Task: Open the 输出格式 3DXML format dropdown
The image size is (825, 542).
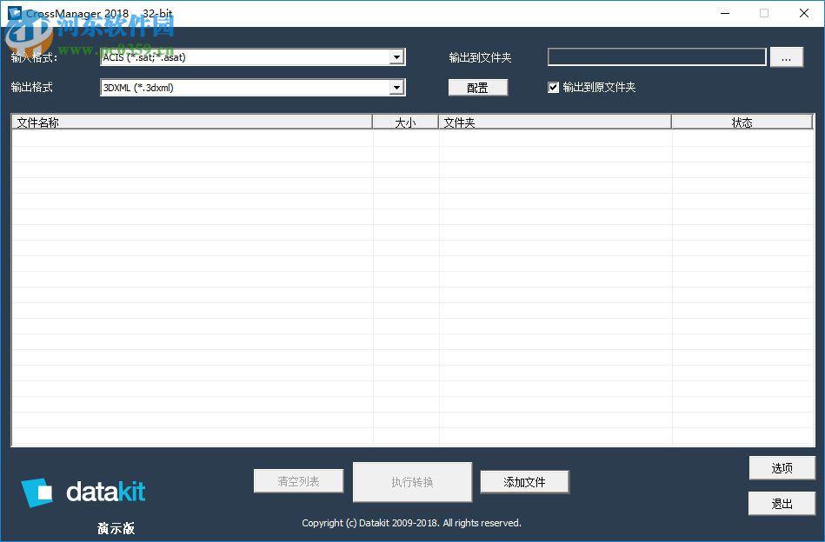Action: [x=252, y=87]
